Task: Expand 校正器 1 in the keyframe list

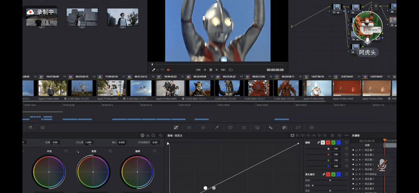Action: click(x=363, y=150)
